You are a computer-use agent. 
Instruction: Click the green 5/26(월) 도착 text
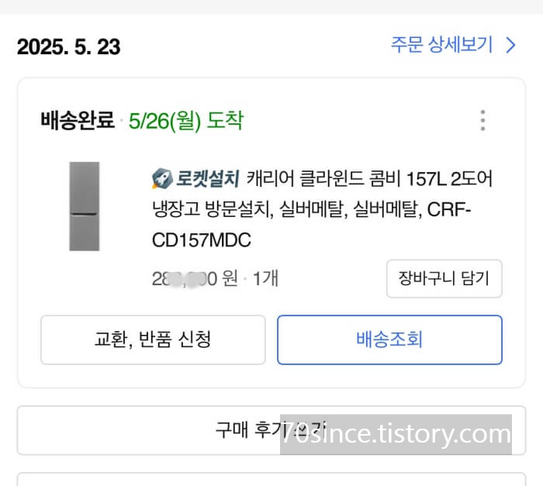click(186, 121)
